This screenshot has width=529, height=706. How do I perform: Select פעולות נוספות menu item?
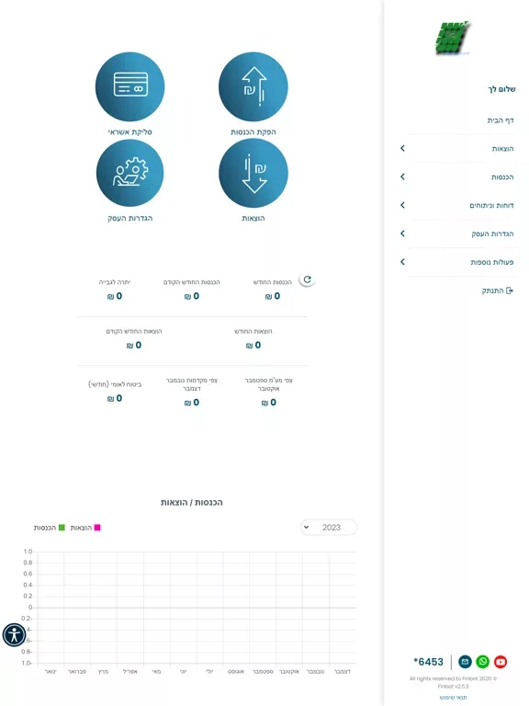pos(492,262)
